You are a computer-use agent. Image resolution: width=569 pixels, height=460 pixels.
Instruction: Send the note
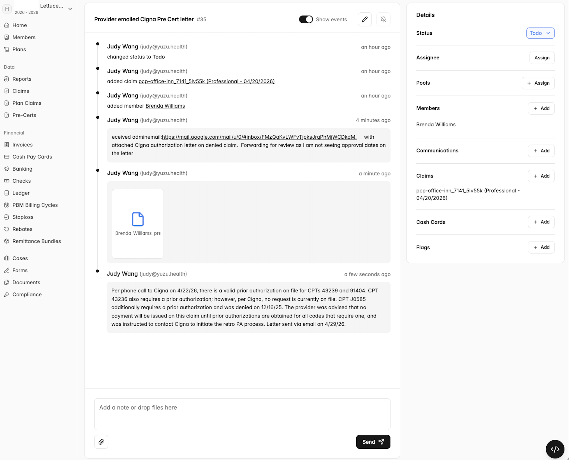(373, 442)
